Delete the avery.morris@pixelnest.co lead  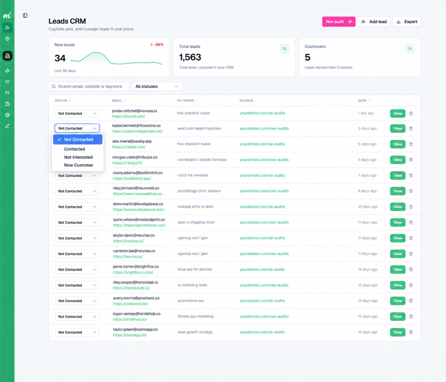click(x=411, y=301)
